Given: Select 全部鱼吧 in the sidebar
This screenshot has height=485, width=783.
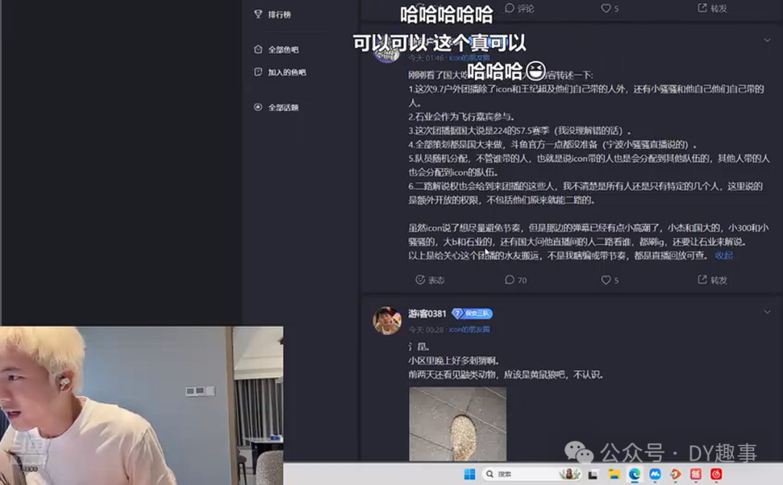Looking at the screenshot, I should pos(283,49).
